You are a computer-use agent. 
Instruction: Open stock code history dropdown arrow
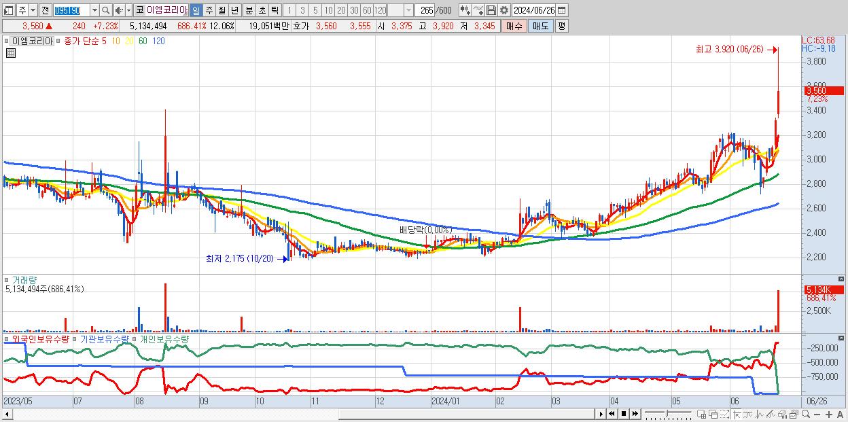coord(94,10)
